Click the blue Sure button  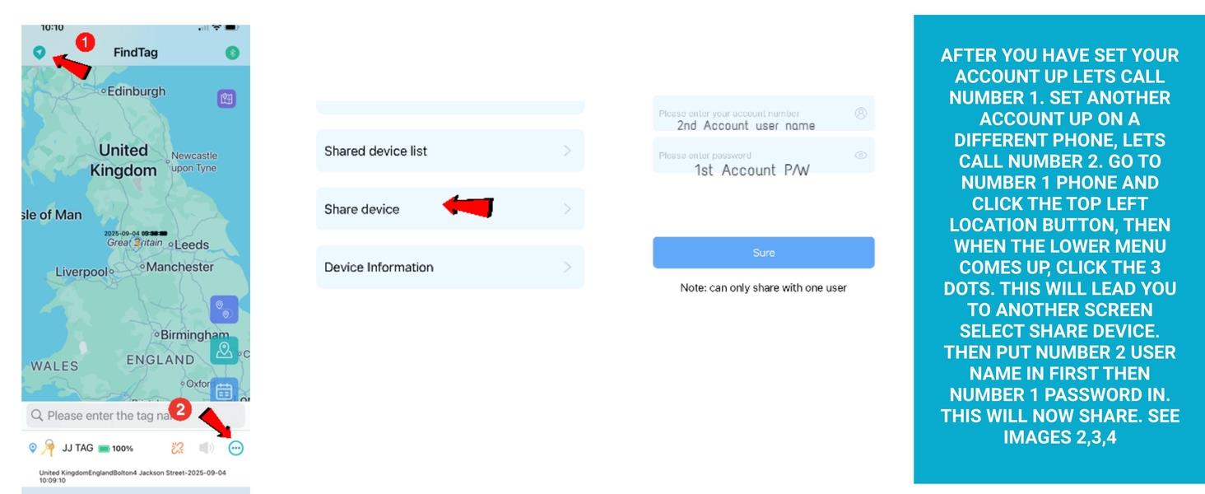[764, 253]
